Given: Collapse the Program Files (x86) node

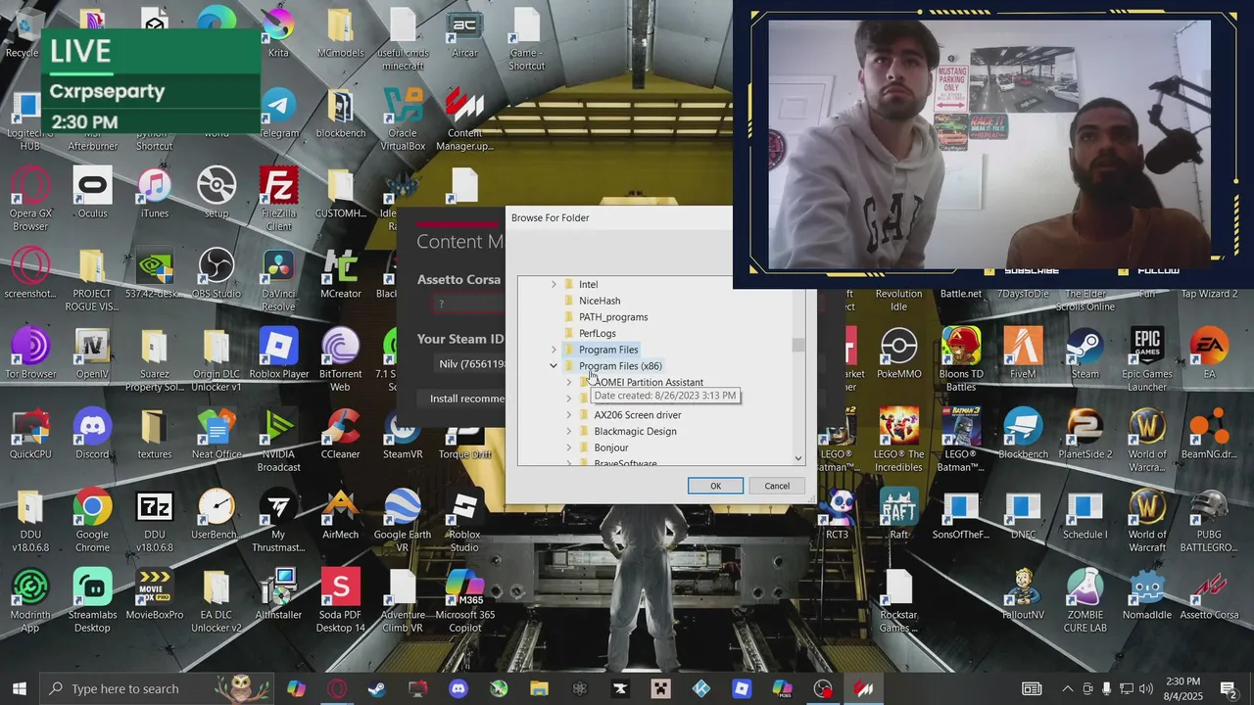Looking at the screenshot, I should click(554, 365).
